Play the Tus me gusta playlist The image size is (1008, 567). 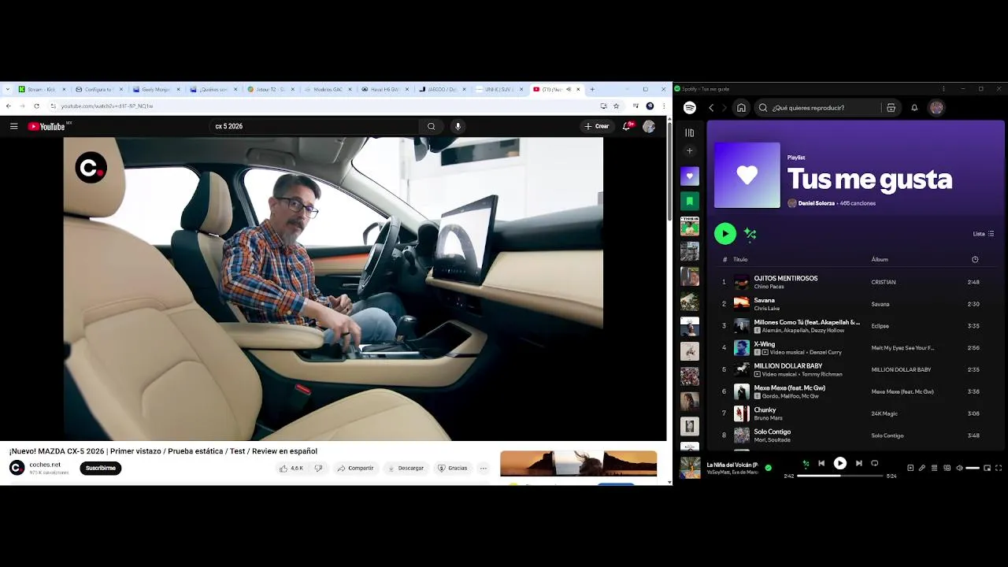pyautogui.click(x=725, y=233)
